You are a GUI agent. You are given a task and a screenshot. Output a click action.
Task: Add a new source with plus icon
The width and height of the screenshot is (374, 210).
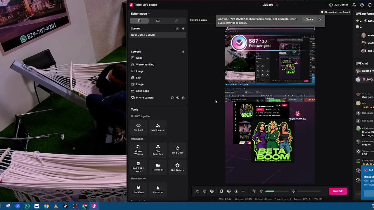pyautogui.click(x=183, y=52)
